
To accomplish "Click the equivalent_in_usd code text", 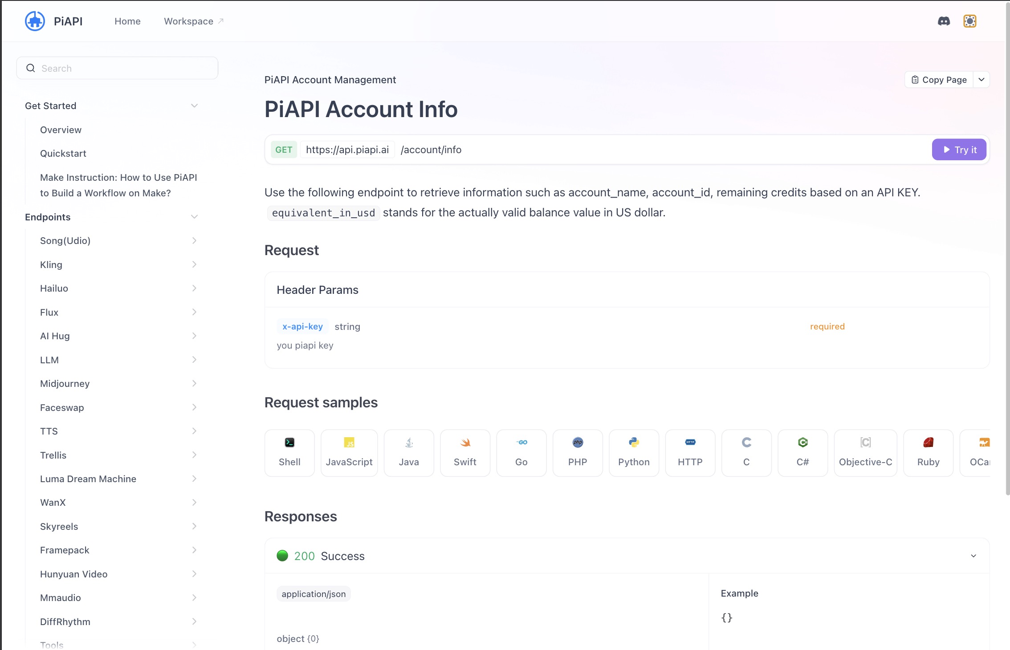I will click(323, 213).
